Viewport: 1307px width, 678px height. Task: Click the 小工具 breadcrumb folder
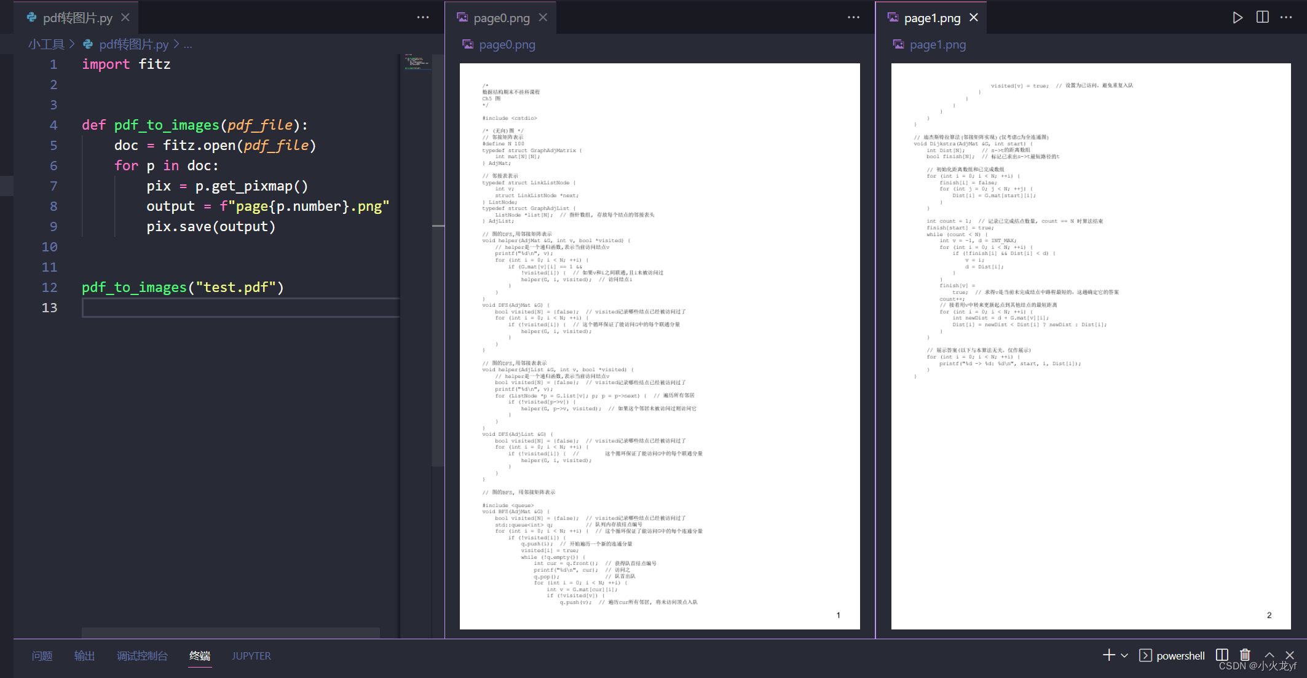click(x=46, y=44)
